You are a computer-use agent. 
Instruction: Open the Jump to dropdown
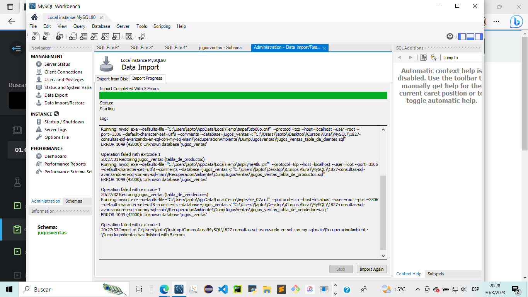tap(462, 58)
